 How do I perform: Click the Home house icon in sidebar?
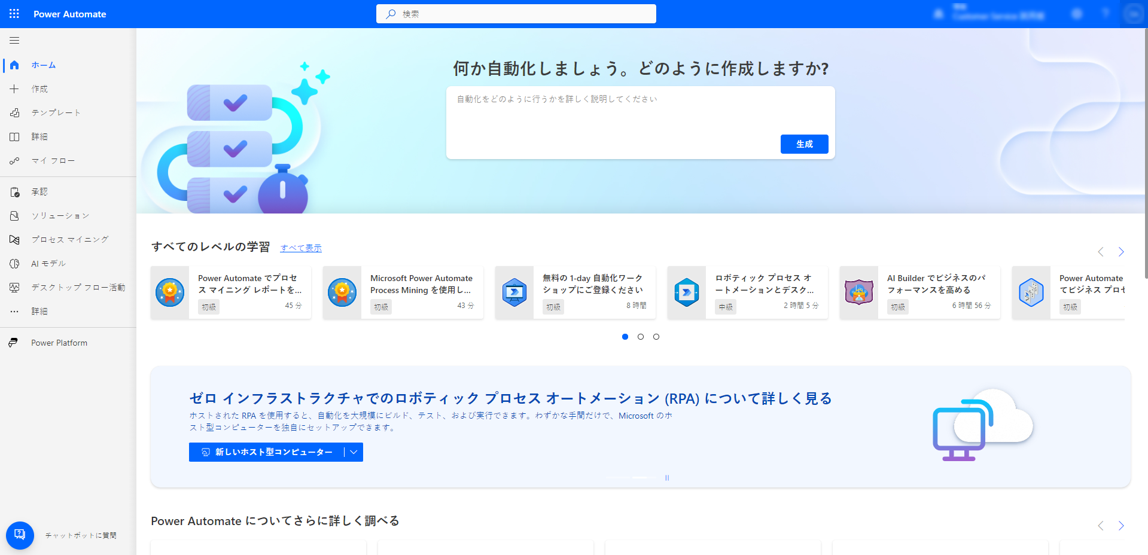click(x=14, y=65)
